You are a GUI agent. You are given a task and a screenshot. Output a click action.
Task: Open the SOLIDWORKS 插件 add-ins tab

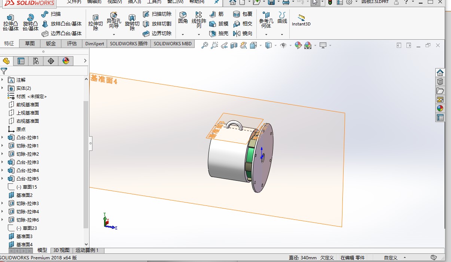tap(129, 43)
